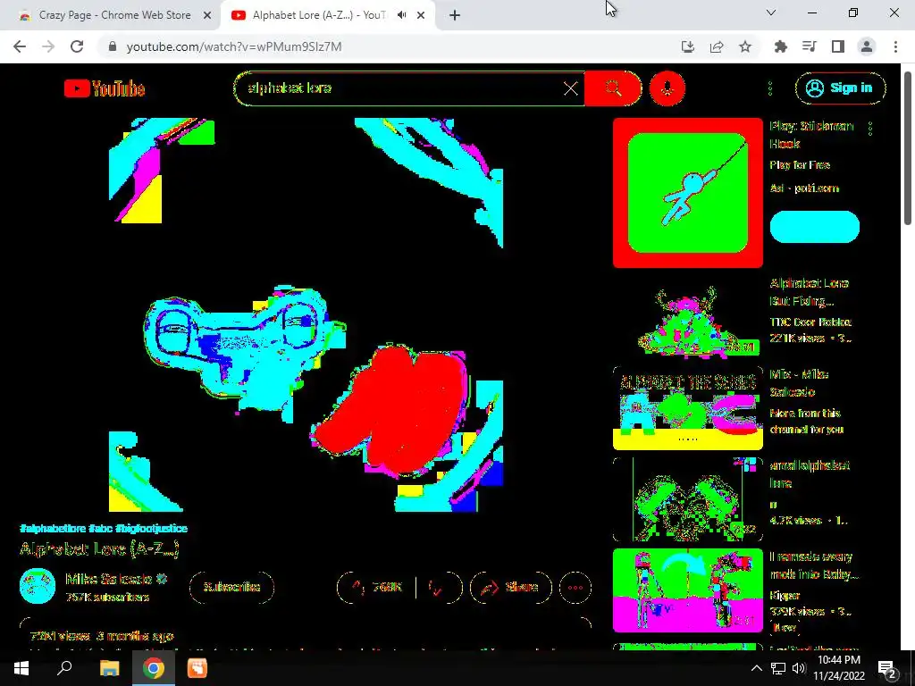The image size is (915, 686).
Task: Like the video with thumbs up button
Action: coord(376,588)
